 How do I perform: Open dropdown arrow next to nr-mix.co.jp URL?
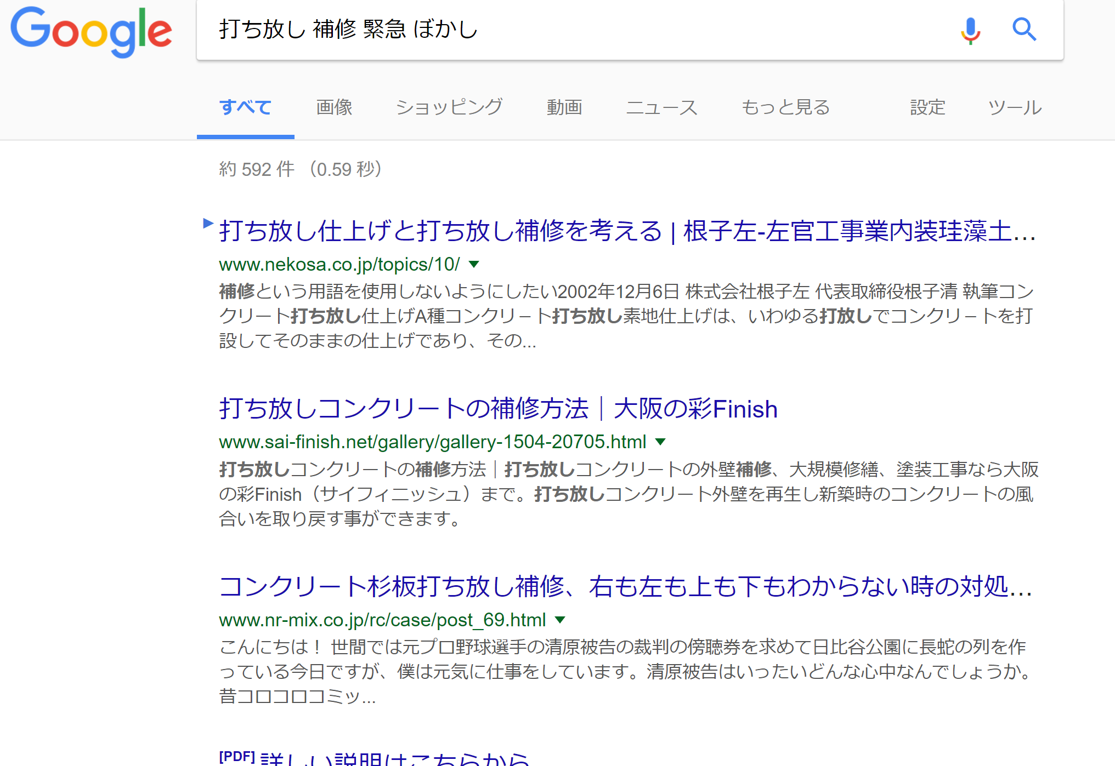560,620
